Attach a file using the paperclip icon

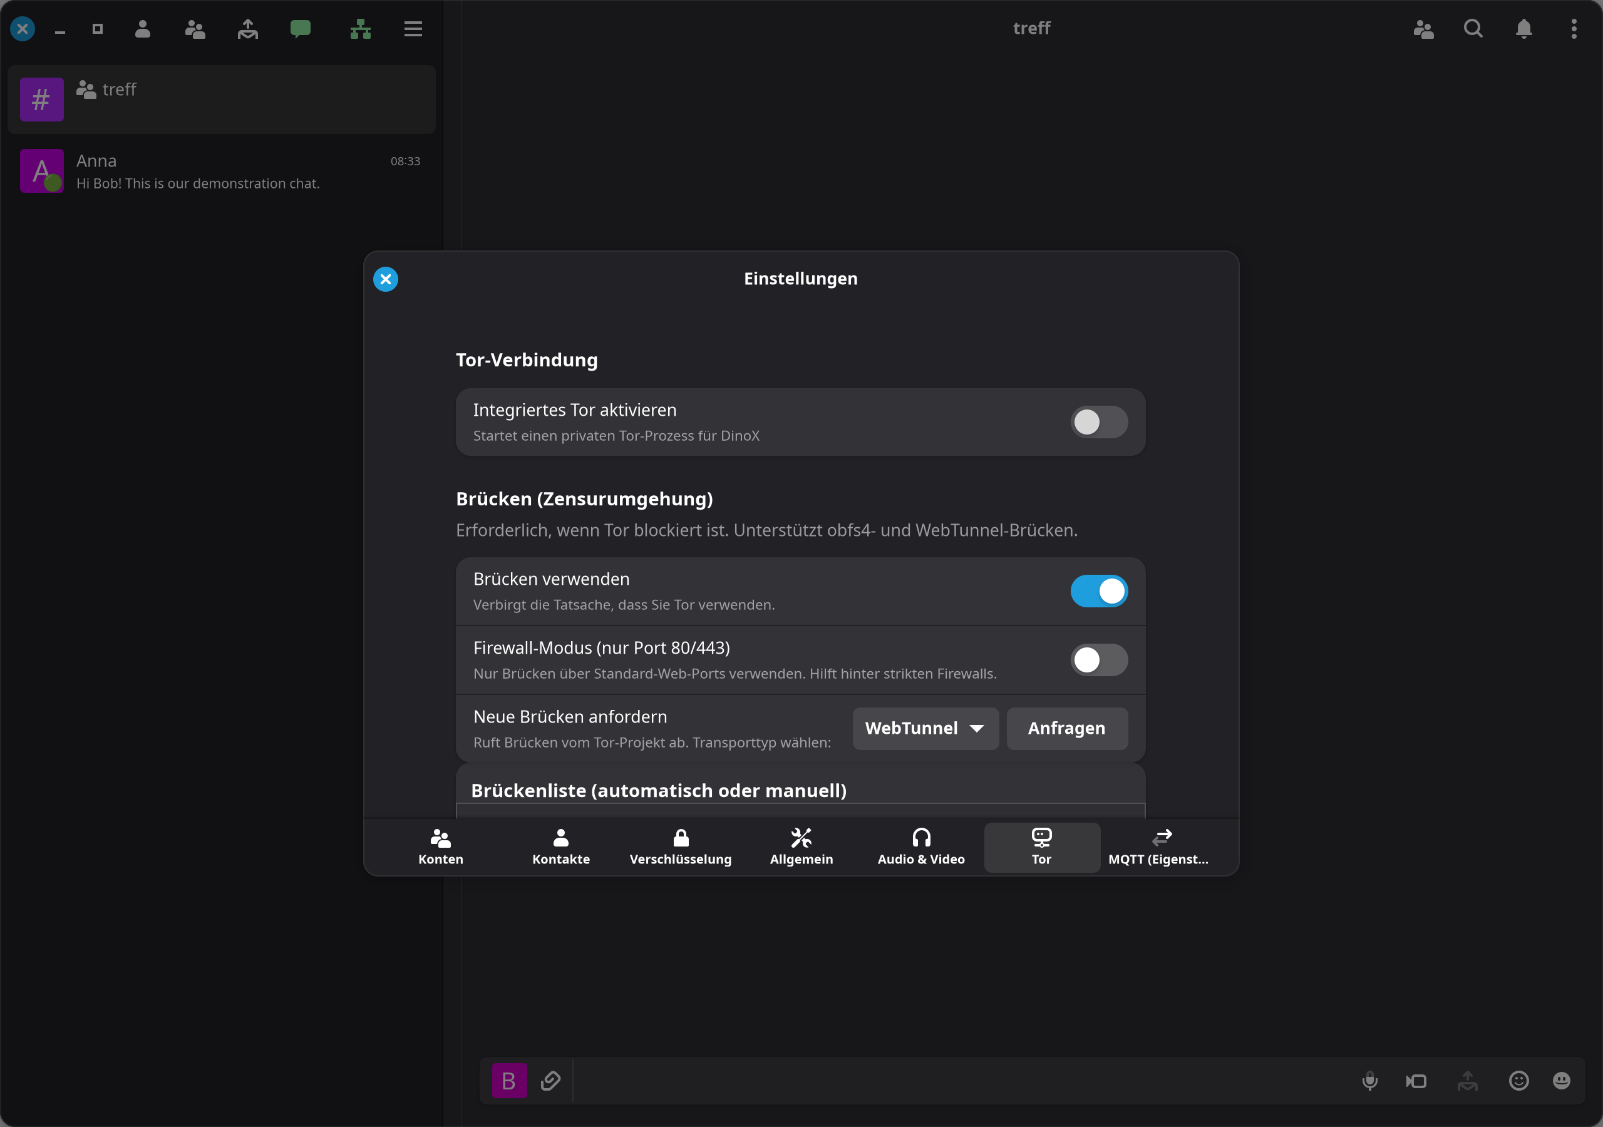coord(550,1081)
